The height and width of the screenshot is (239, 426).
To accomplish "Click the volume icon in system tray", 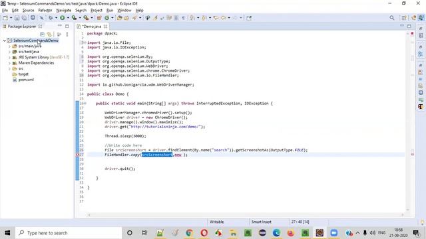I will (x=373, y=233).
